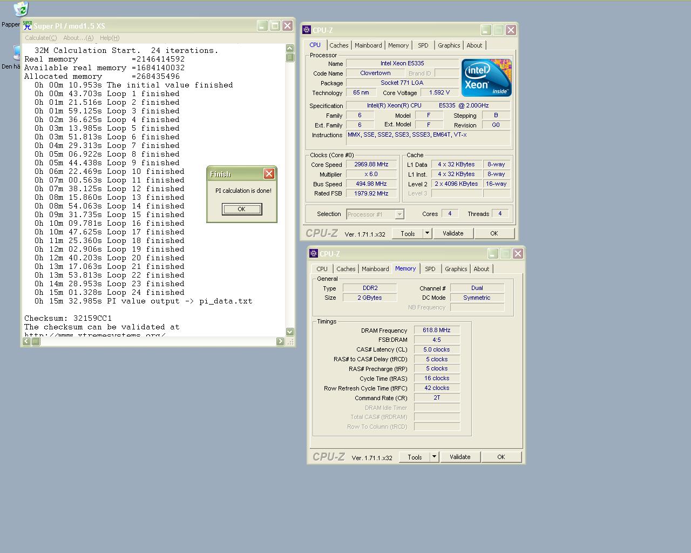This screenshot has width=691, height=553.
Task: Click the tRFC value 42 clocks
Action: [x=437, y=388]
